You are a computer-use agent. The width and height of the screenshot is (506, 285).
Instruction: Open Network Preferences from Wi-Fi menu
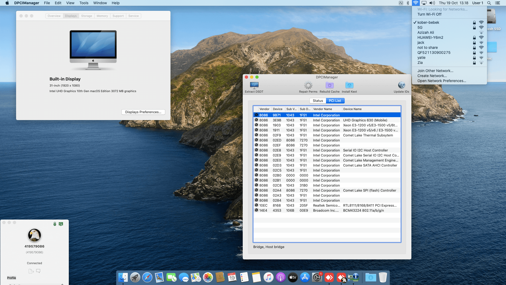click(449, 81)
